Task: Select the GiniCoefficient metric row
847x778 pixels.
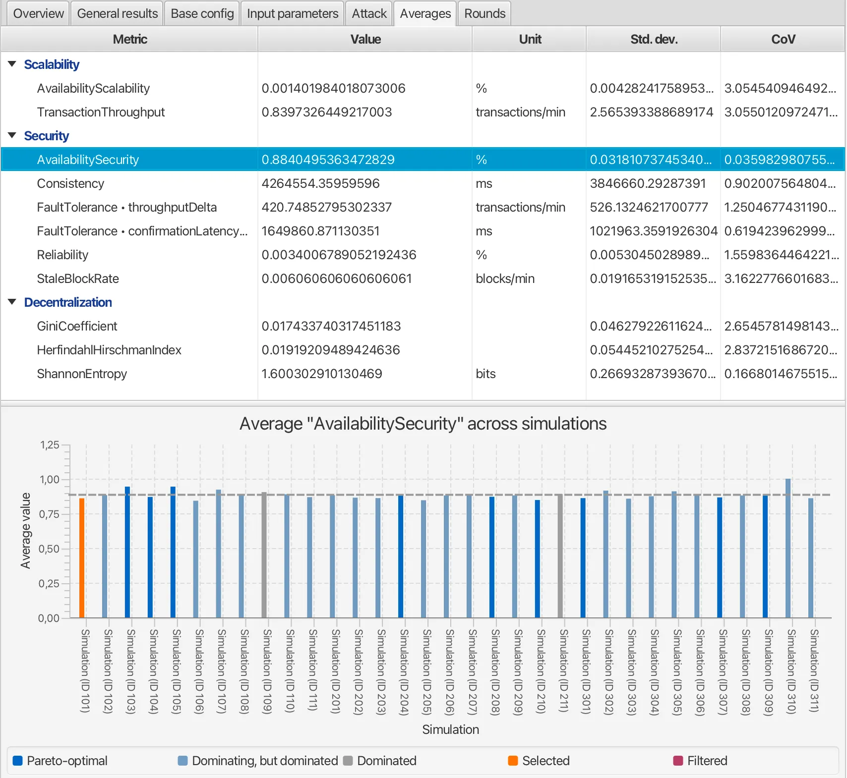Action: [423, 326]
